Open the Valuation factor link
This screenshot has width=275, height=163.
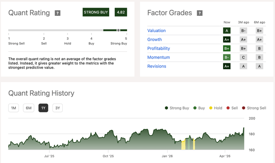(156, 30)
